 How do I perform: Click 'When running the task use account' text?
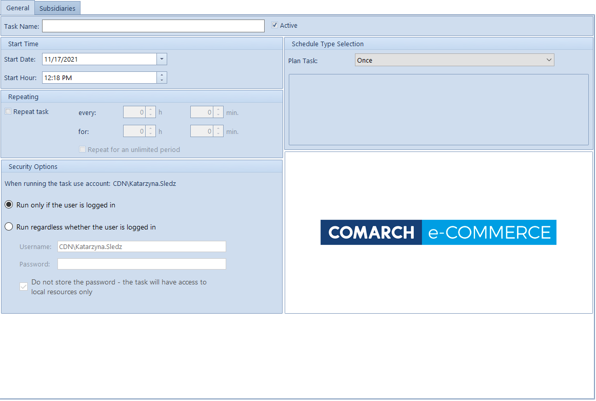pos(57,183)
